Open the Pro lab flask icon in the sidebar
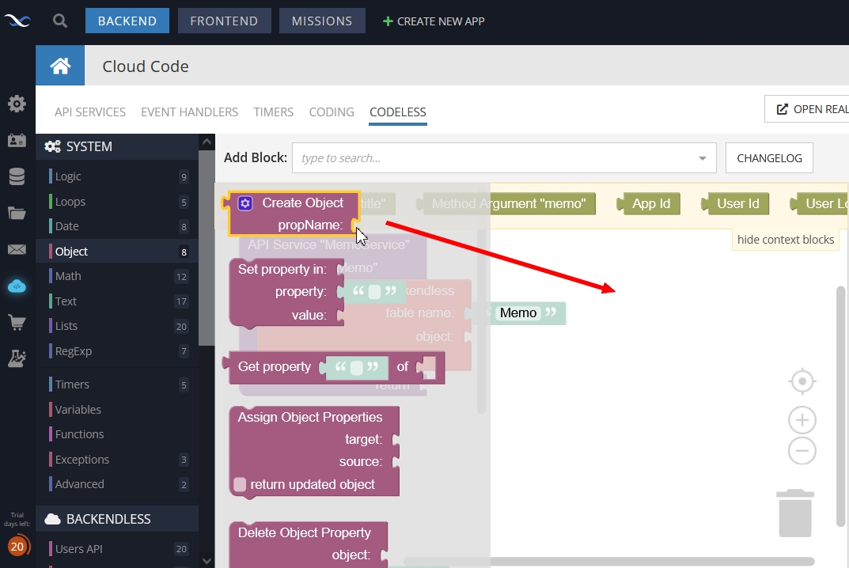The height and width of the screenshot is (568, 849). [x=17, y=358]
